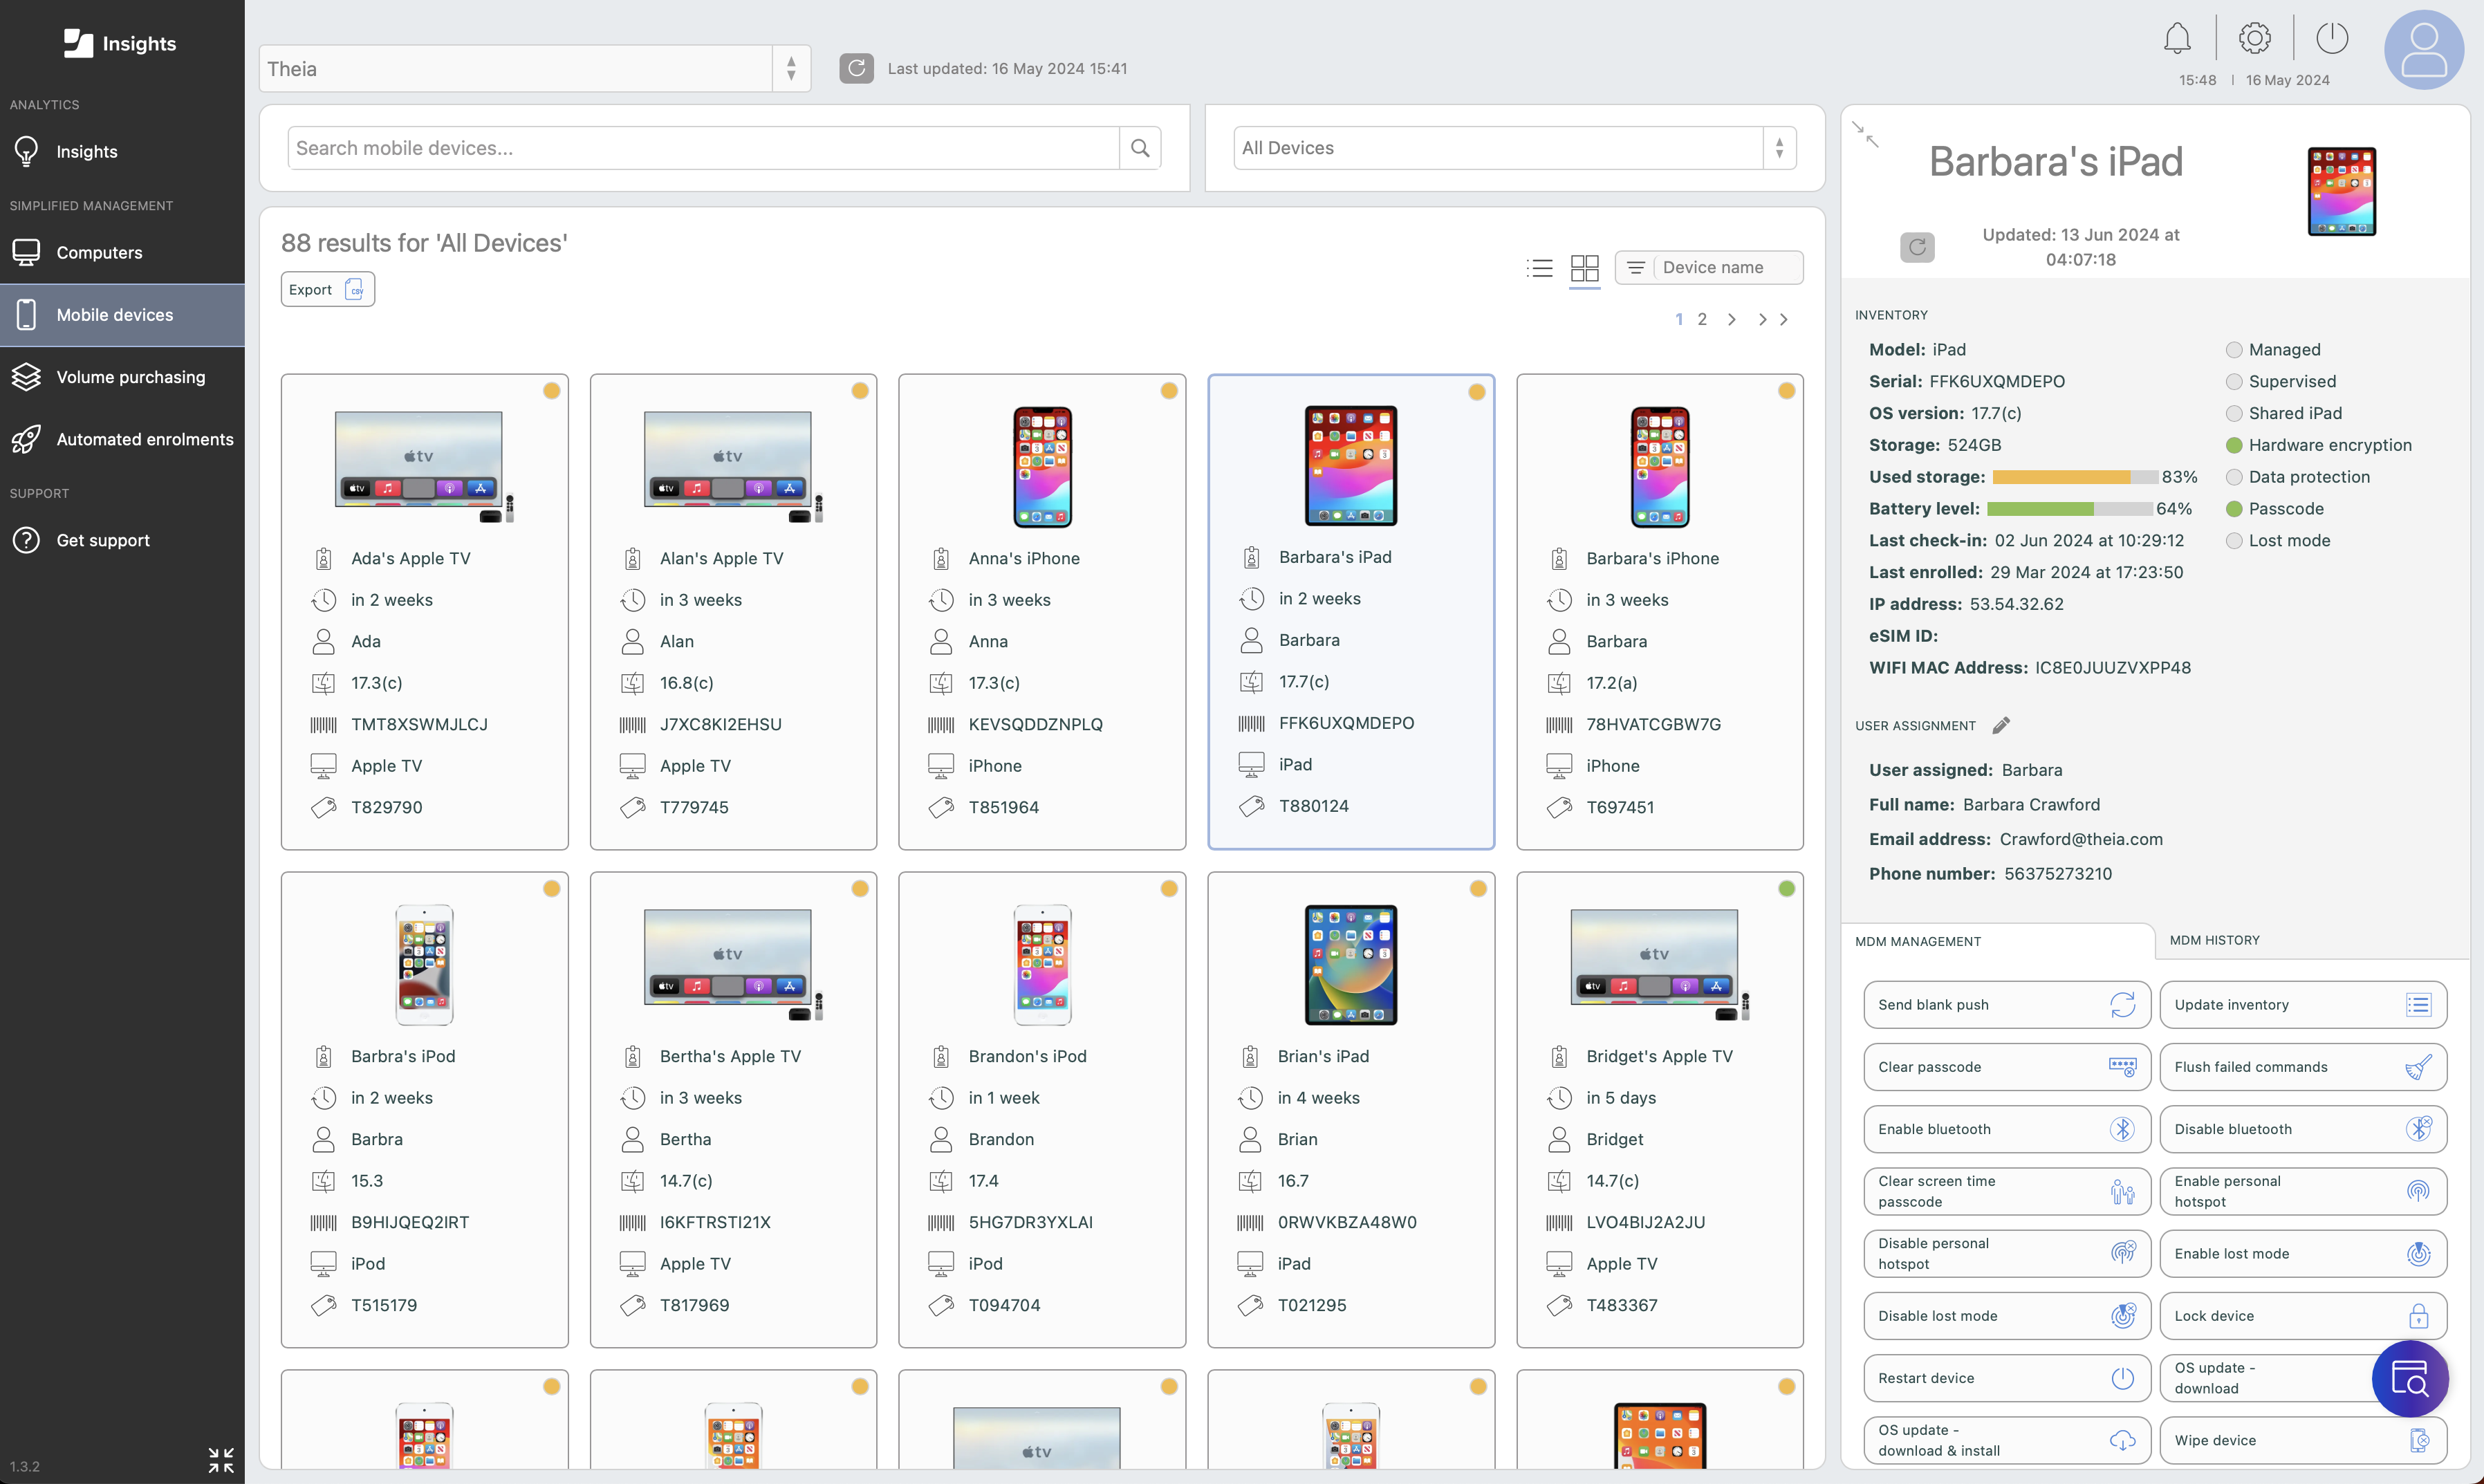This screenshot has width=2484, height=1484.
Task: Click Enable bluetooth button
Action: click(2006, 1129)
